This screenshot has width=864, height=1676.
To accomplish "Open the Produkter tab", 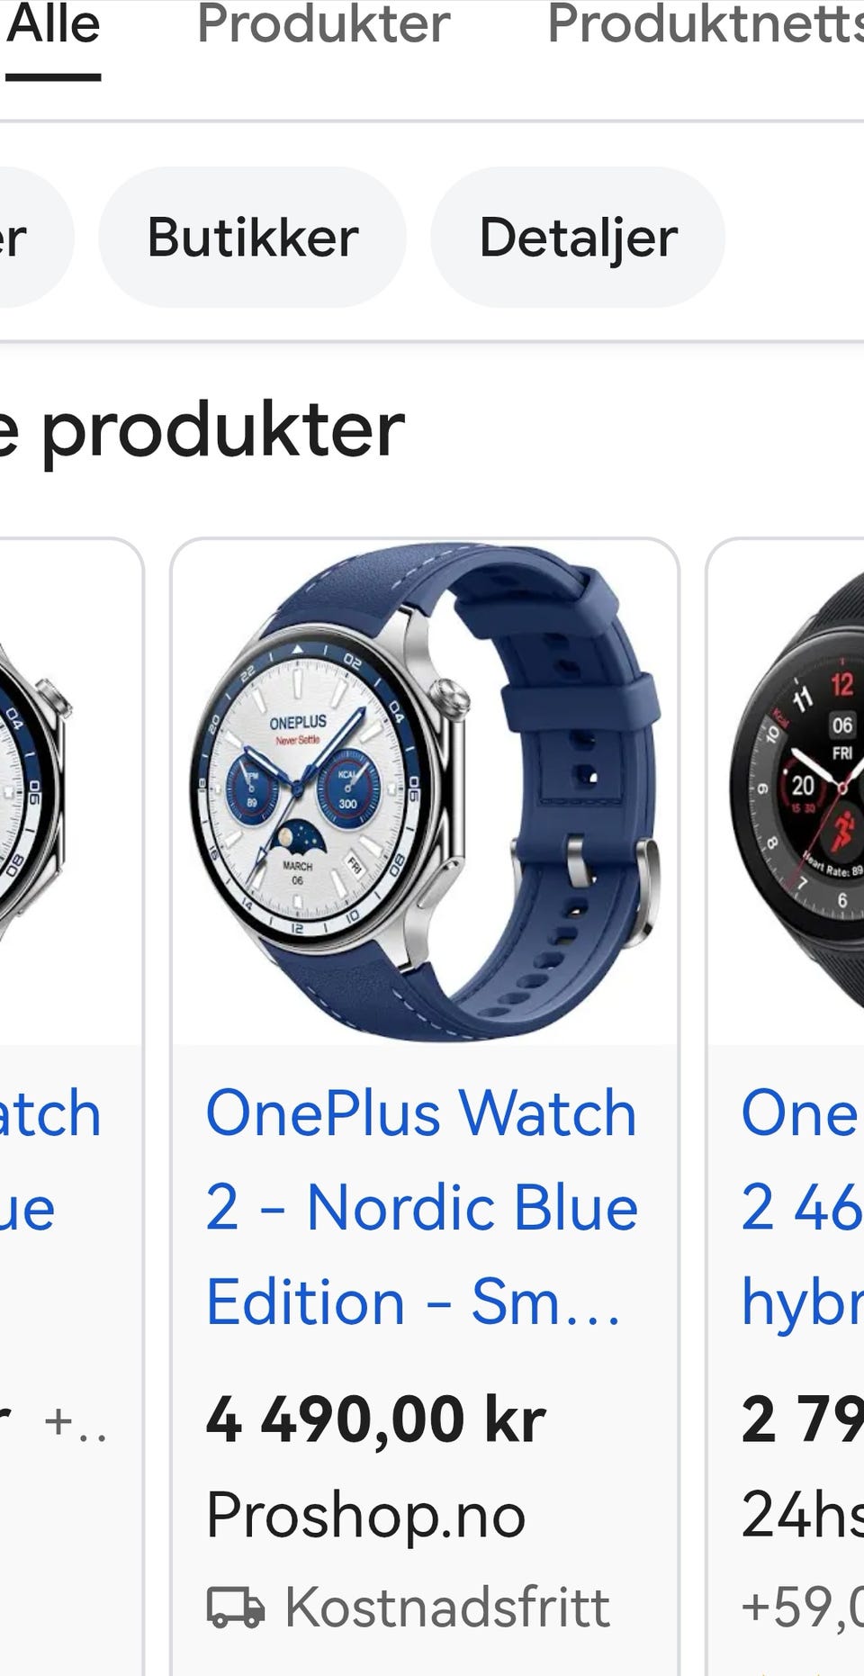I will pos(323,25).
